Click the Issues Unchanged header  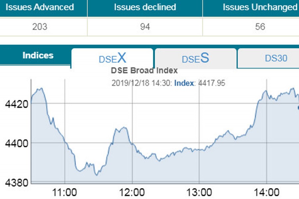click(x=260, y=7)
